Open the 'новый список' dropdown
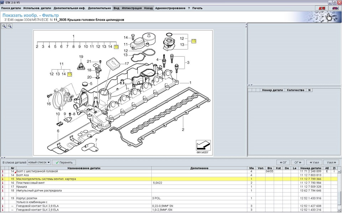 pyautogui.click(x=39, y=162)
